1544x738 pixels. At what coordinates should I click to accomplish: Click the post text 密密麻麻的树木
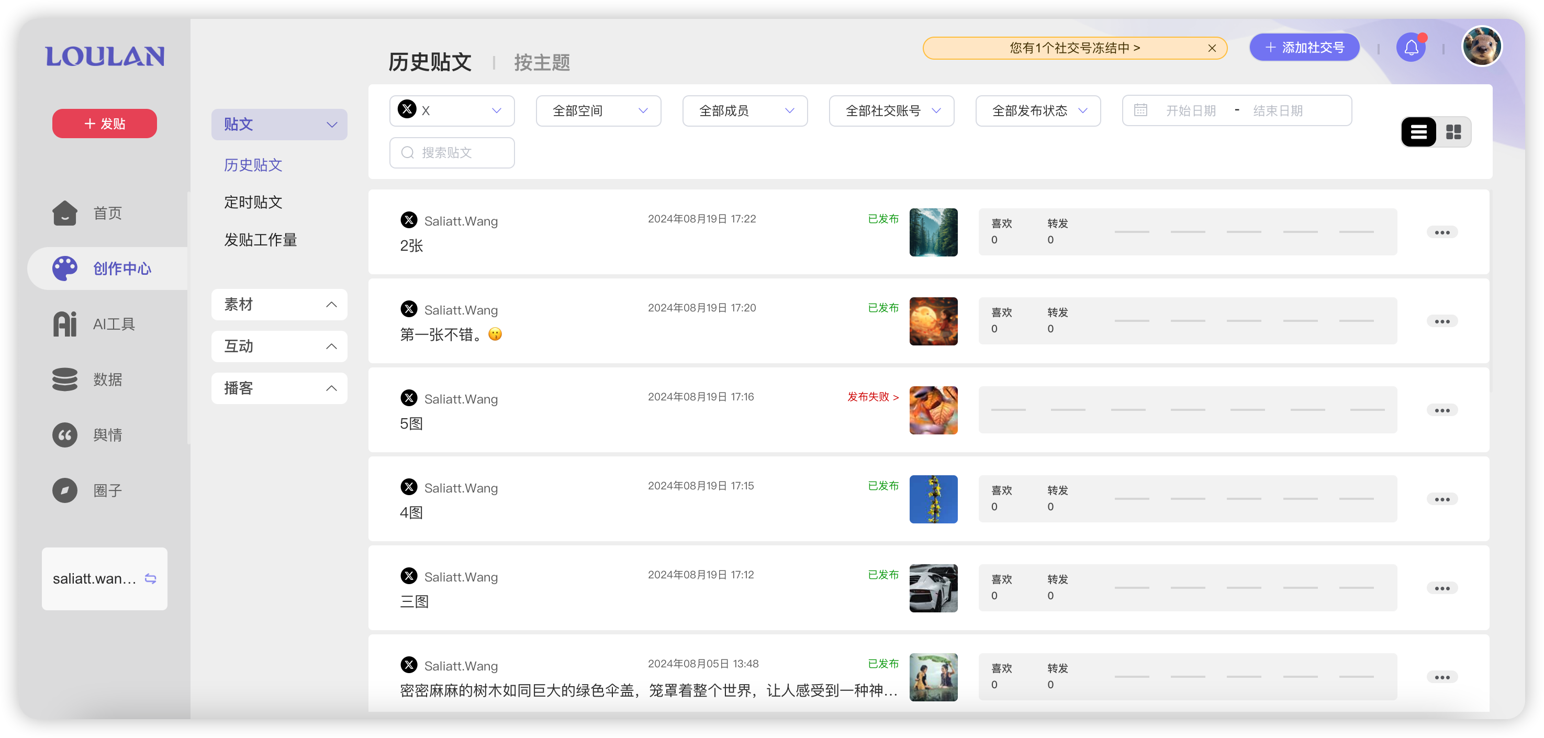pos(648,691)
